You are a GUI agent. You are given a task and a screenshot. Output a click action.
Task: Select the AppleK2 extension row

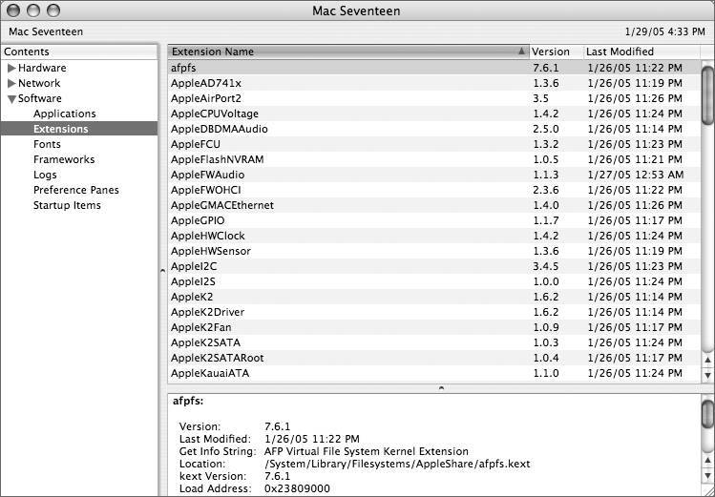[x=433, y=297]
